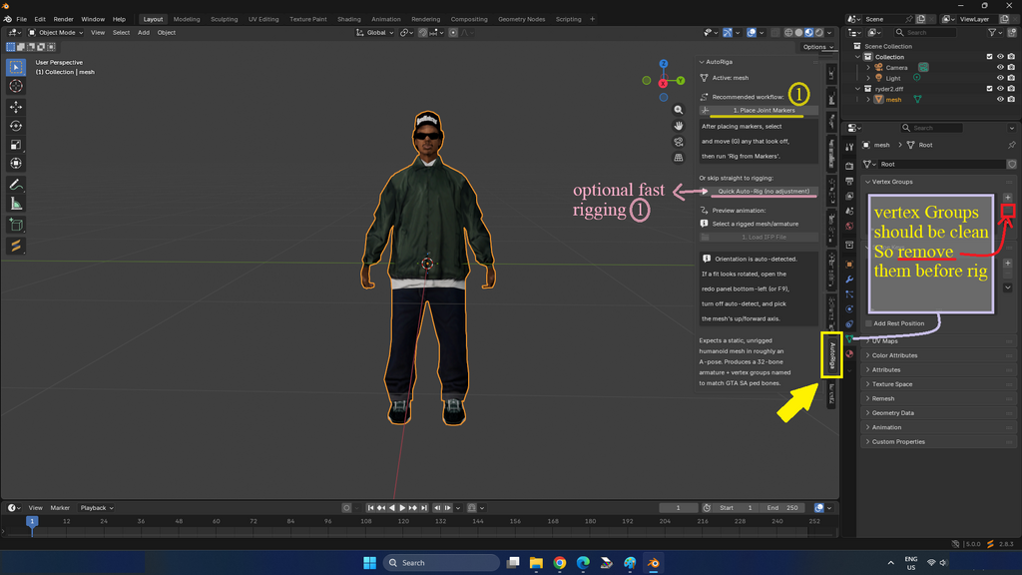The height and width of the screenshot is (575, 1022).
Task: Open Chrome from the Windows taskbar
Action: [559, 563]
